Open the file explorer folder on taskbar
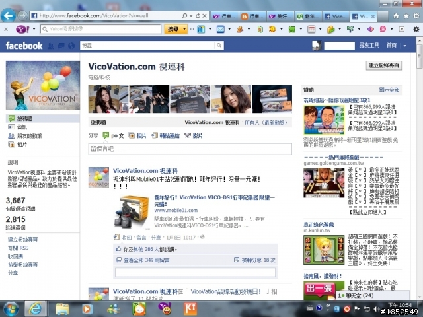423x317 pixels. 62,309
